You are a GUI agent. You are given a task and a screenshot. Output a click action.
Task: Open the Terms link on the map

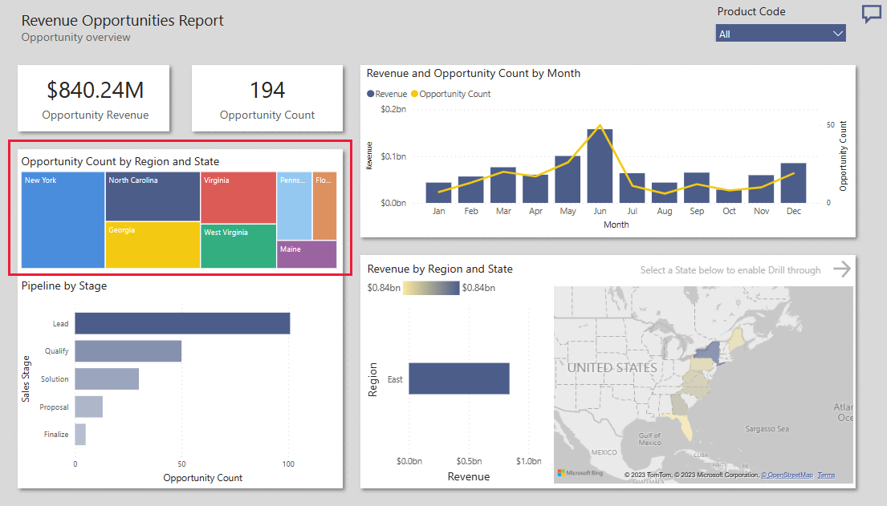pos(825,475)
